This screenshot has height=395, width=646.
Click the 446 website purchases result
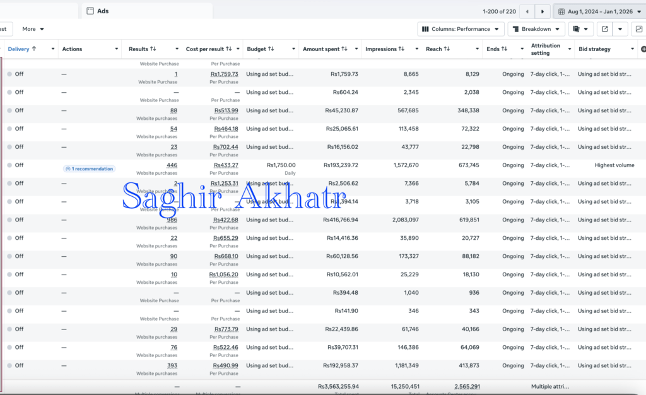(x=172, y=165)
